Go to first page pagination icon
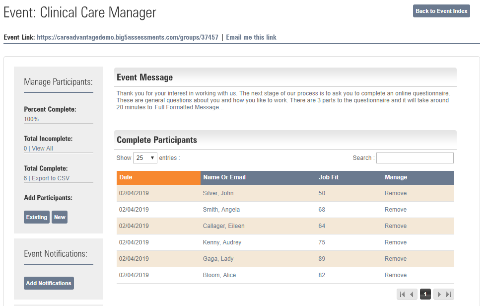Image resolution: width=487 pixels, height=306 pixels. click(402, 294)
